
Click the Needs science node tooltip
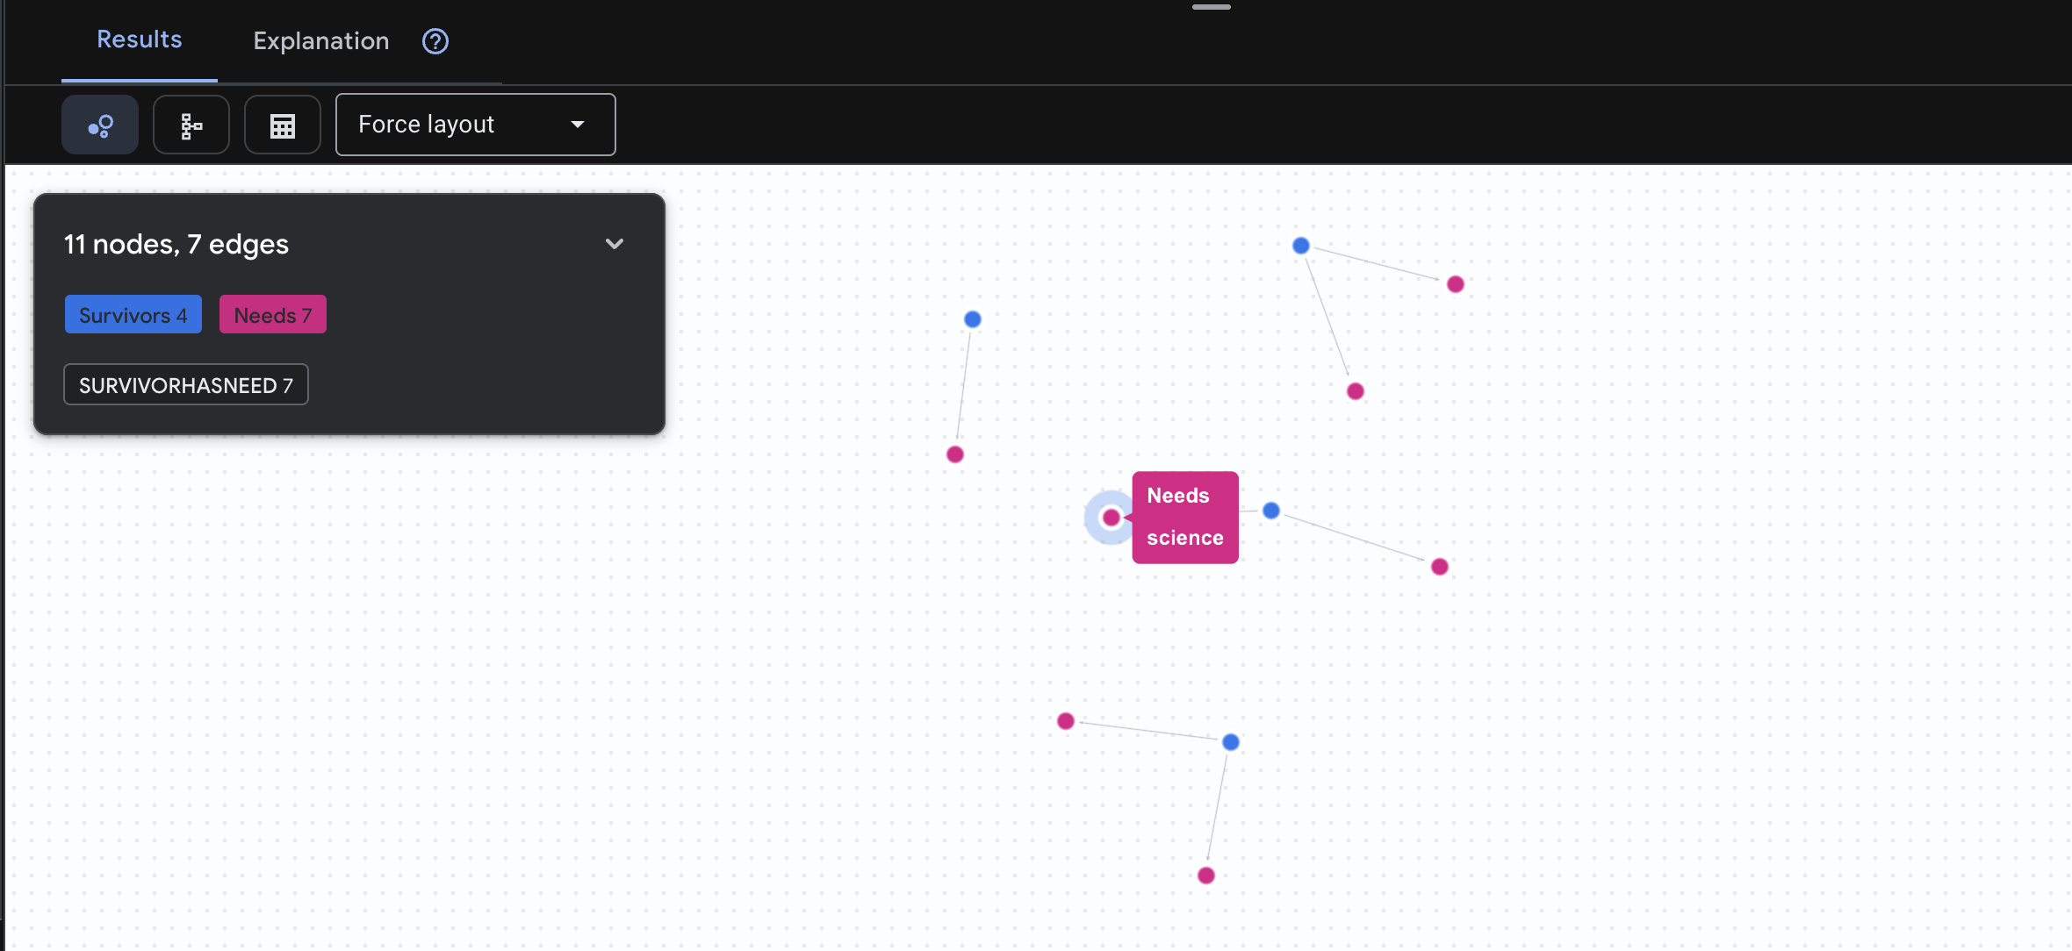(1184, 518)
